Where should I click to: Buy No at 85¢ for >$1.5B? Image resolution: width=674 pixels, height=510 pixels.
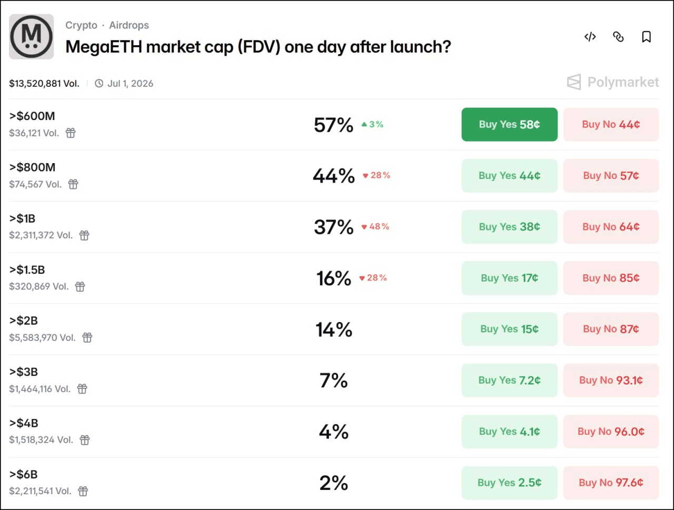coord(611,278)
